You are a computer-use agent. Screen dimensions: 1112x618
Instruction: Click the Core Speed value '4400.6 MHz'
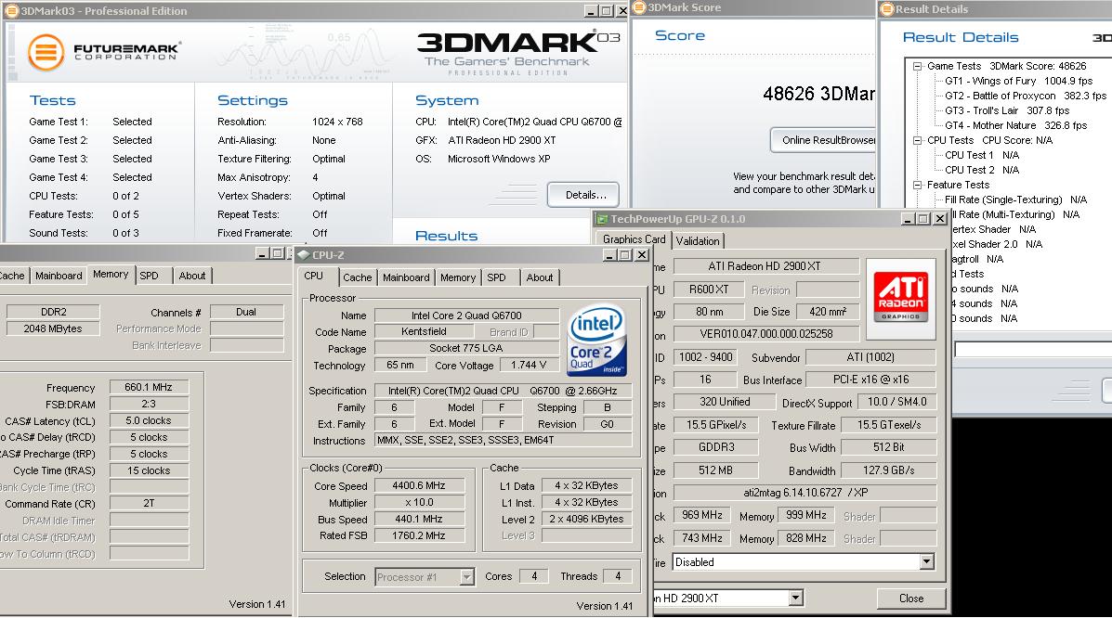coord(419,486)
